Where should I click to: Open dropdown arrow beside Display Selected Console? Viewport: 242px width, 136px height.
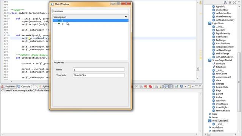click(185, 87)
